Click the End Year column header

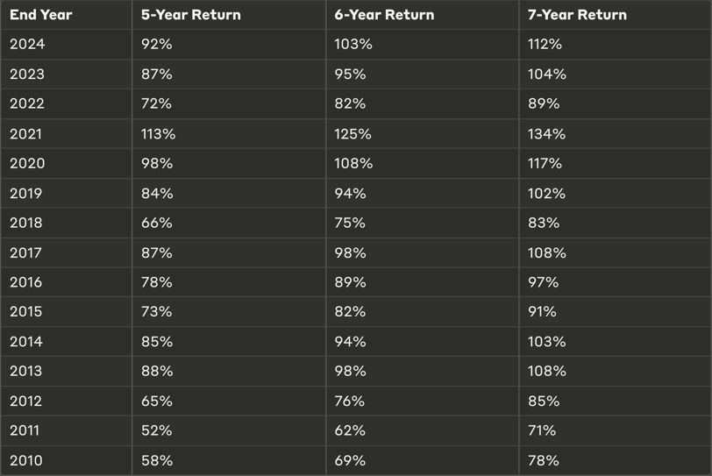click(41, 15)
